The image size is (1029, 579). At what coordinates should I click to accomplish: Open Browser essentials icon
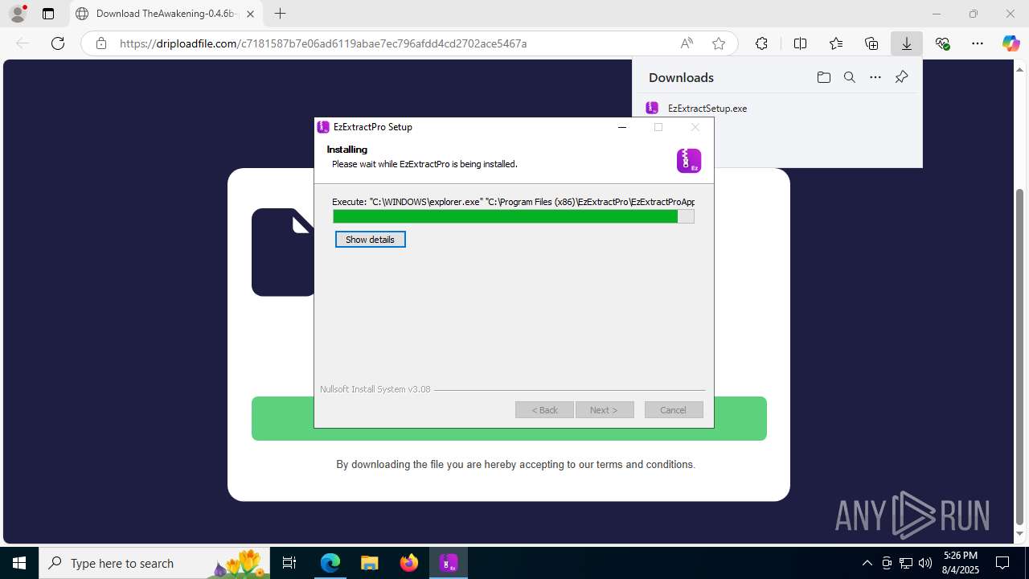tap(943, 43)
